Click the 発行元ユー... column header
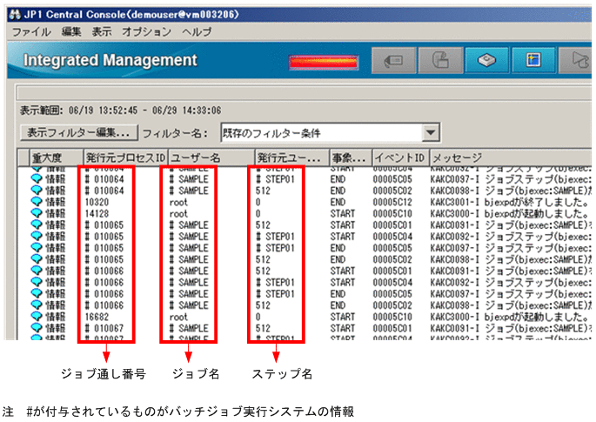The height and width of the screenshot is (422, 596). click(x=292, y=157)
